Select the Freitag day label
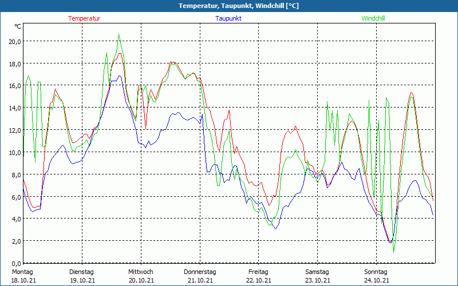458x286 pixels. (258, 272)
